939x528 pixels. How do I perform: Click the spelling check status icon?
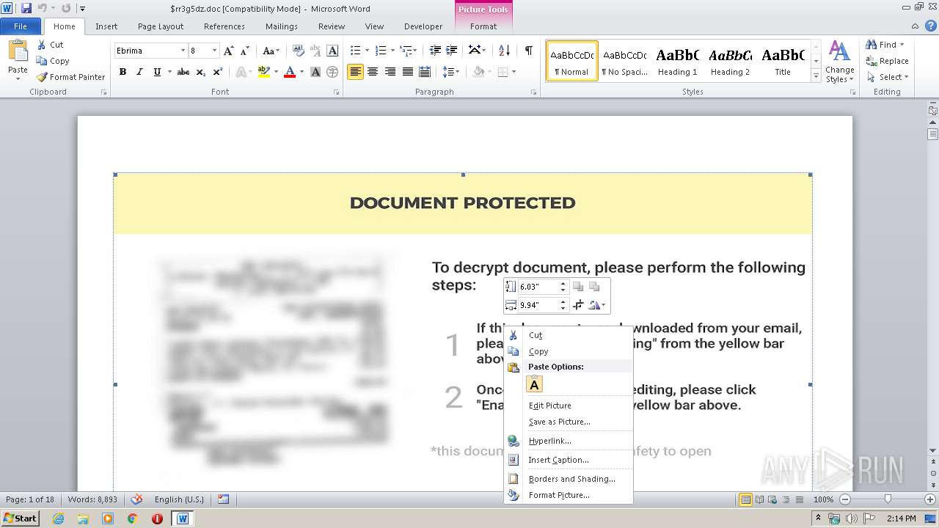tap(136, 499)
